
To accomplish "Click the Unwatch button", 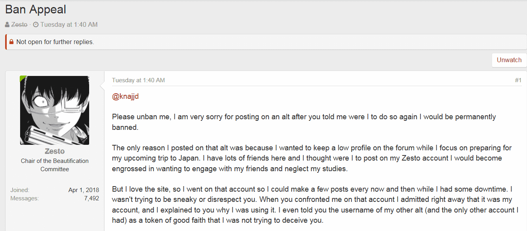I will coord(509,60).
